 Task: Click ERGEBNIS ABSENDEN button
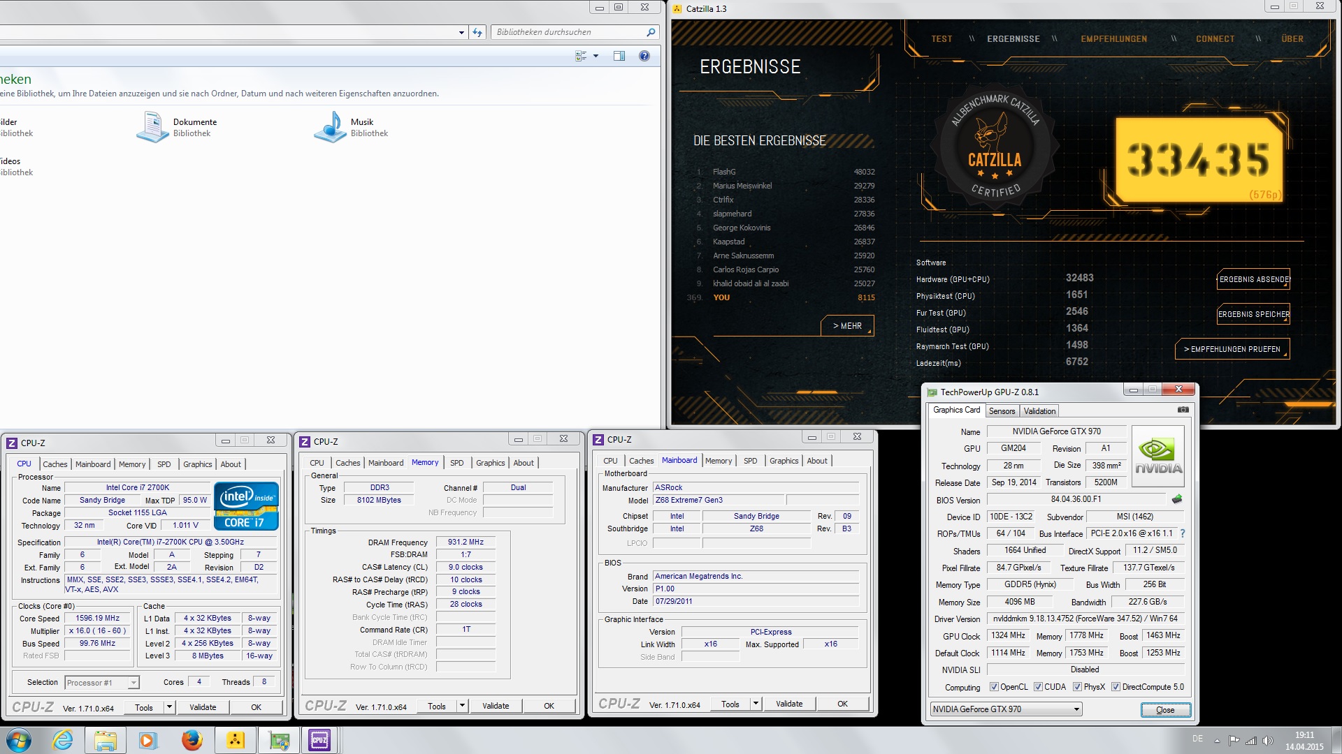[1254, 279]
